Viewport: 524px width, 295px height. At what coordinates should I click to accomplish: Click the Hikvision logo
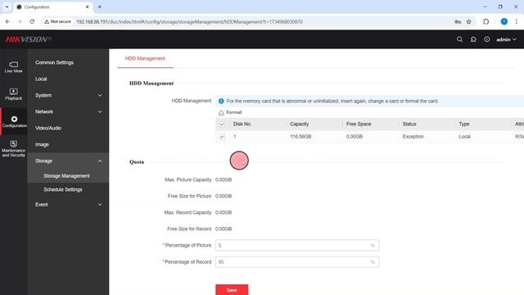[28, 39]
